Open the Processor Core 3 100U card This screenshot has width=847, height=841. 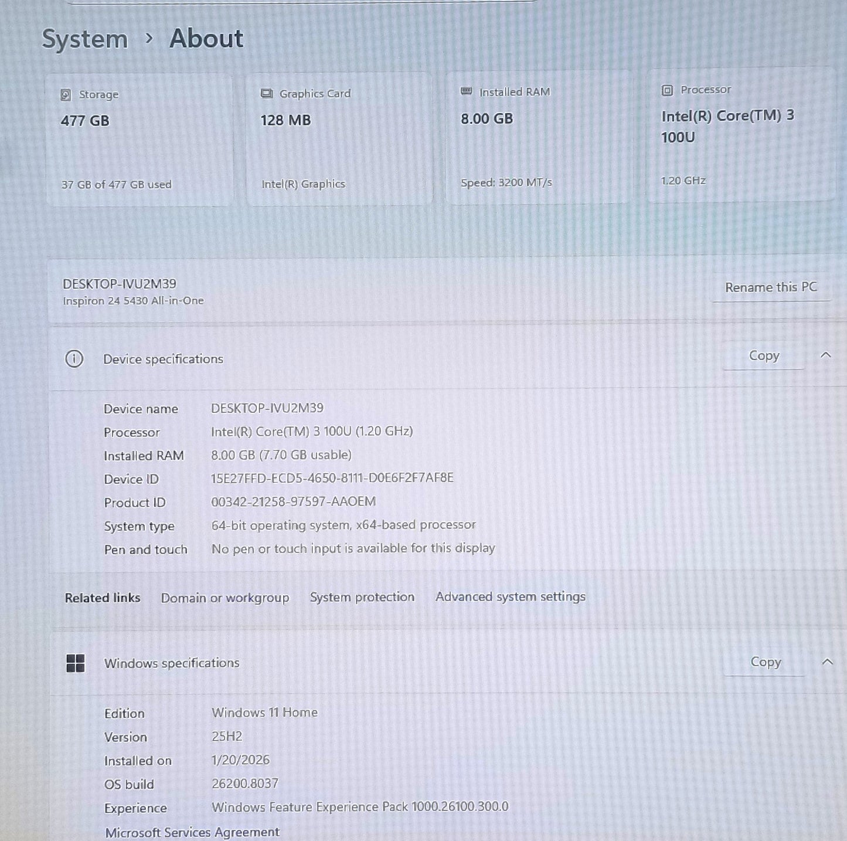(740, 135)
